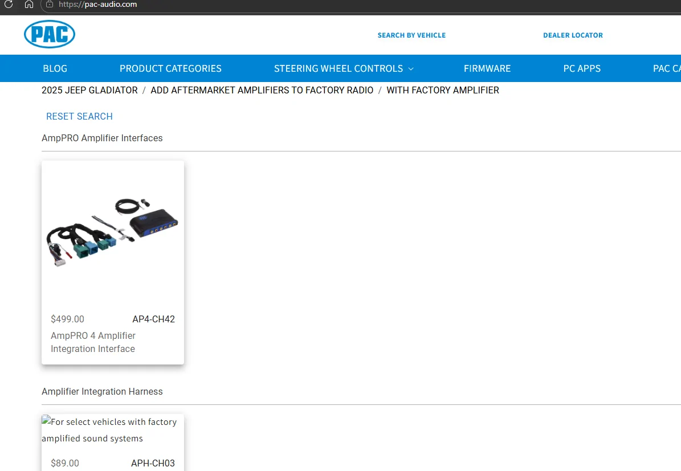Reload the page with refresh icon
The width and height of the screenshot is (681, 471).
pos(8,5)
